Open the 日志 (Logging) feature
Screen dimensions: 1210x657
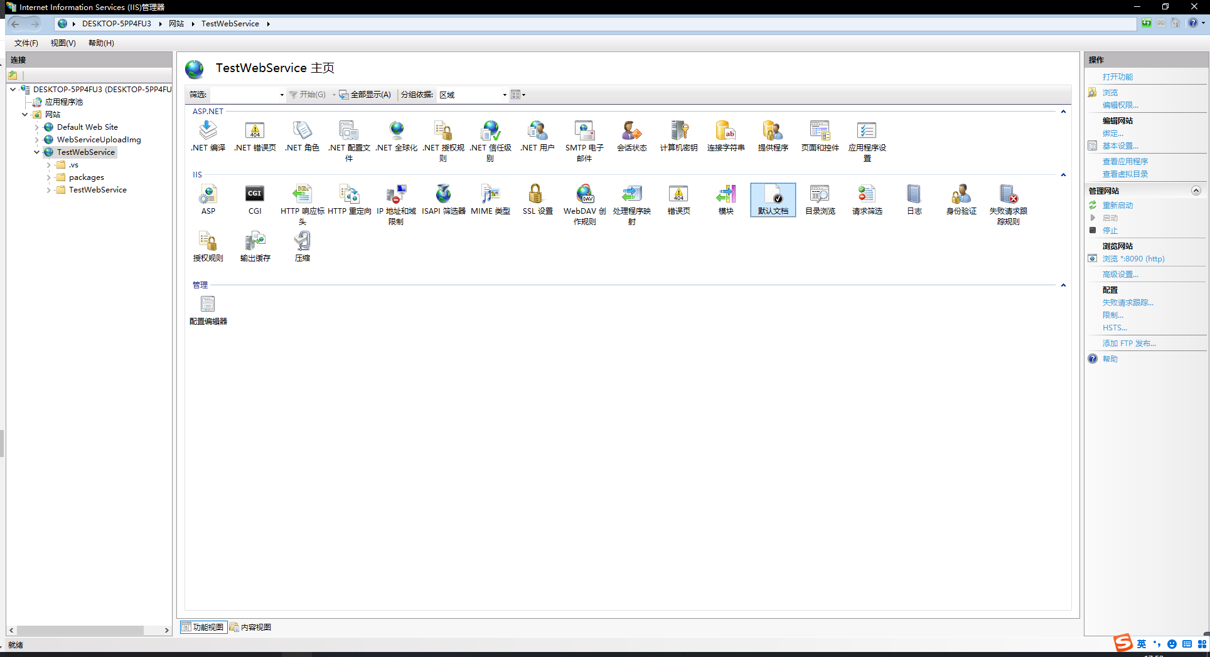914,199
